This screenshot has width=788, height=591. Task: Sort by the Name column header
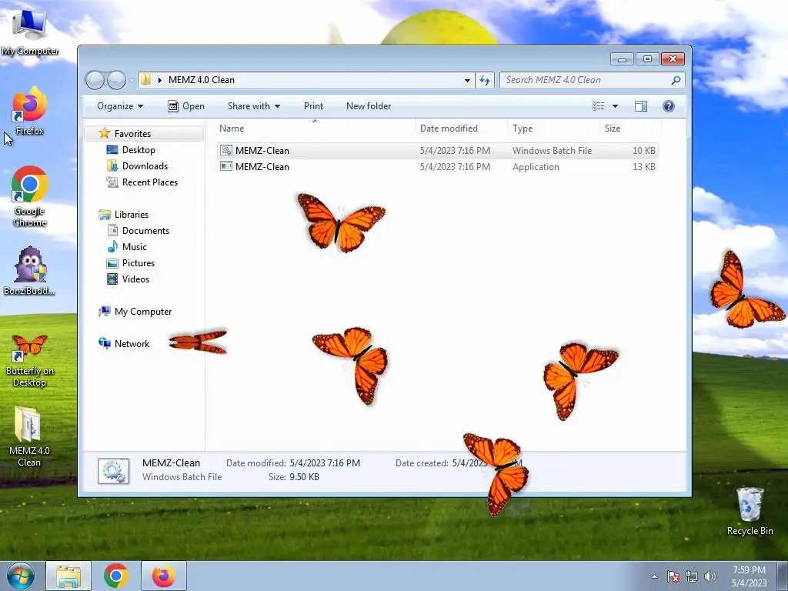315,129
